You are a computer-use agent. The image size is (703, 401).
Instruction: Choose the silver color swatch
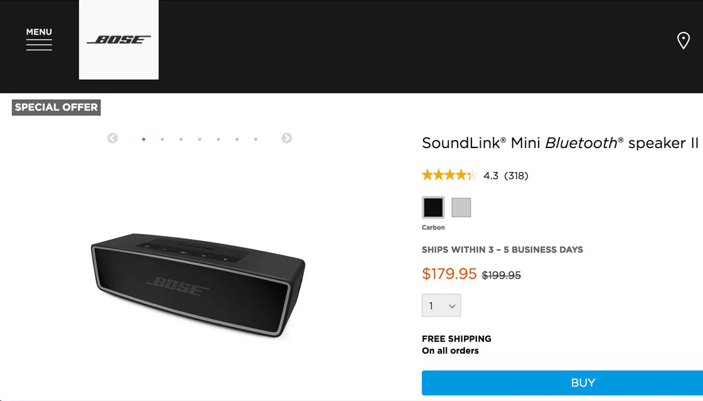click(x=461, y=208)
